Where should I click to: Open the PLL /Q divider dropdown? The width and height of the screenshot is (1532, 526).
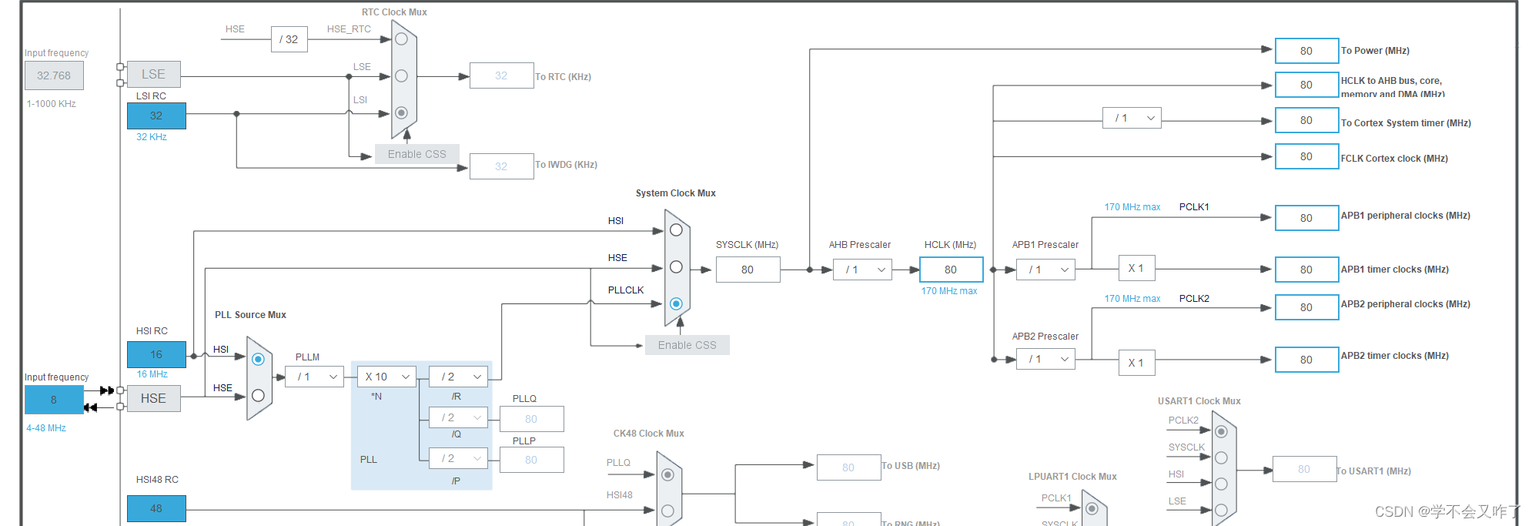coord(459,417)
